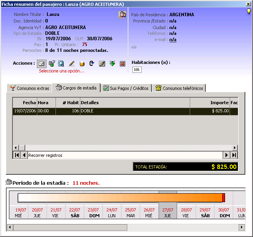This screenshot has width=253, height=237.
Task: Click the refresh arrow action icon
Action: point(92,64)
